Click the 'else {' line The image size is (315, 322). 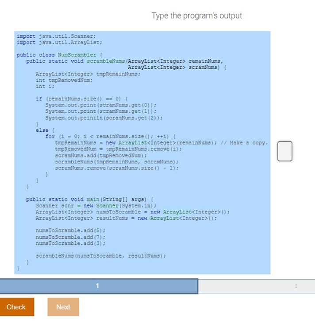point(45,130)
